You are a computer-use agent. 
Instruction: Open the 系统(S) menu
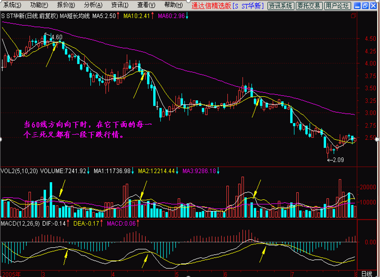click(x=13, y=5)
